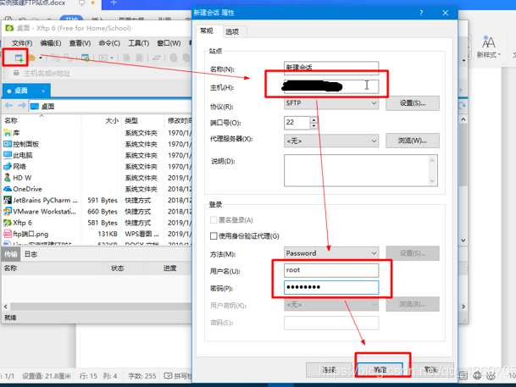Select the 此电脑 row

(x=97, y=155)
